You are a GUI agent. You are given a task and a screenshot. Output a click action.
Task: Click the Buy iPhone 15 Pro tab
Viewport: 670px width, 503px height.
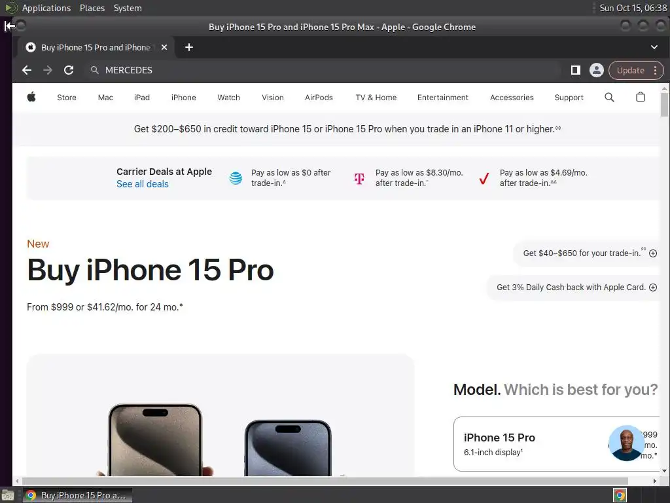[96, 47]
